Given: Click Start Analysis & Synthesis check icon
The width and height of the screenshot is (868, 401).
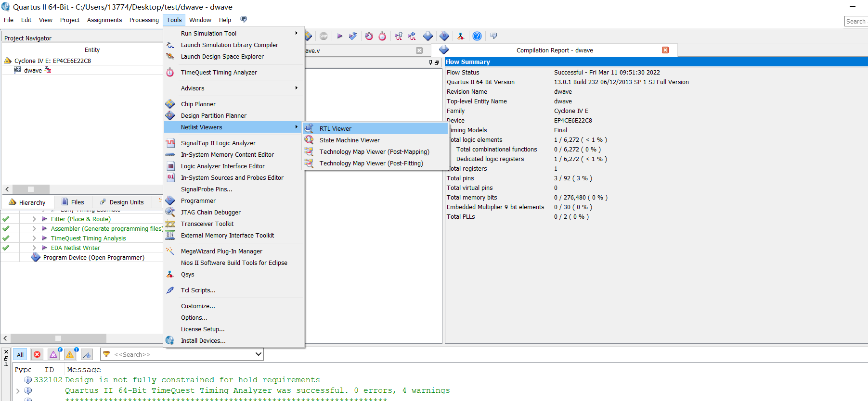Looking at the screenshot, I should coord(353,36).
